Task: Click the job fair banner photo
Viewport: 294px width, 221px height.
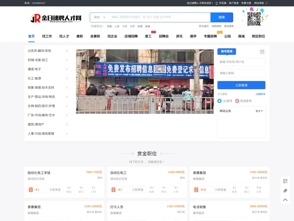Action: coord(145,81)
